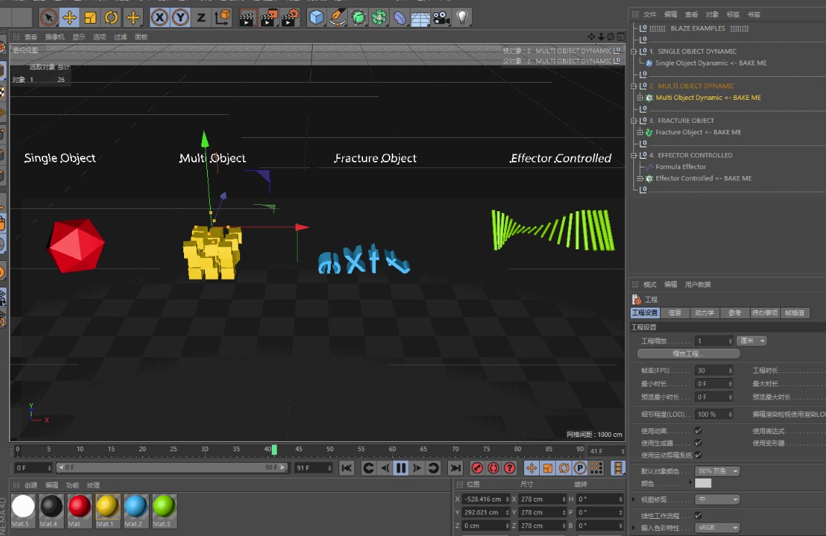826x536 pixels.
Task: Uncheck the 使用运动剪辑系统 checkbox
Action: point(699,455)
